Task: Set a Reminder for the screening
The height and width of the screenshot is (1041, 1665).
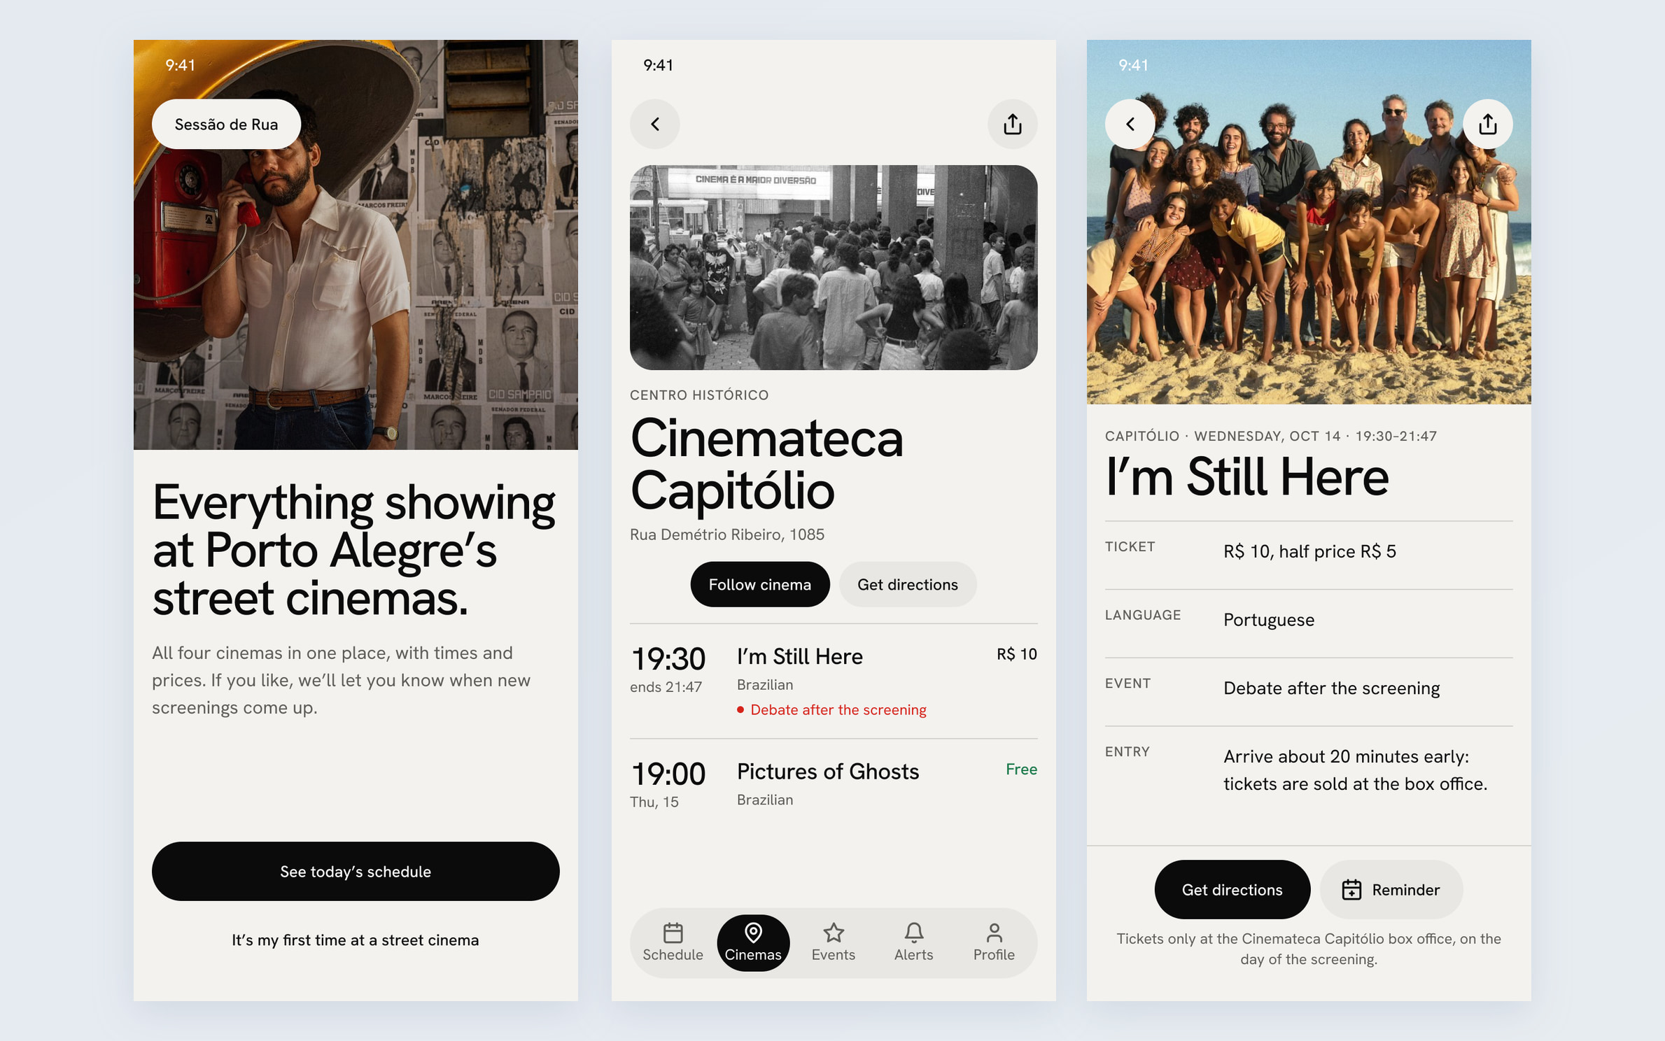Action: 1391,889
